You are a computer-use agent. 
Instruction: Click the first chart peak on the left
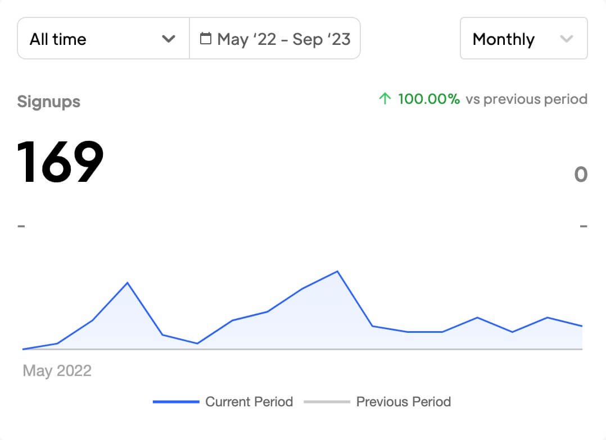[128, 283]
